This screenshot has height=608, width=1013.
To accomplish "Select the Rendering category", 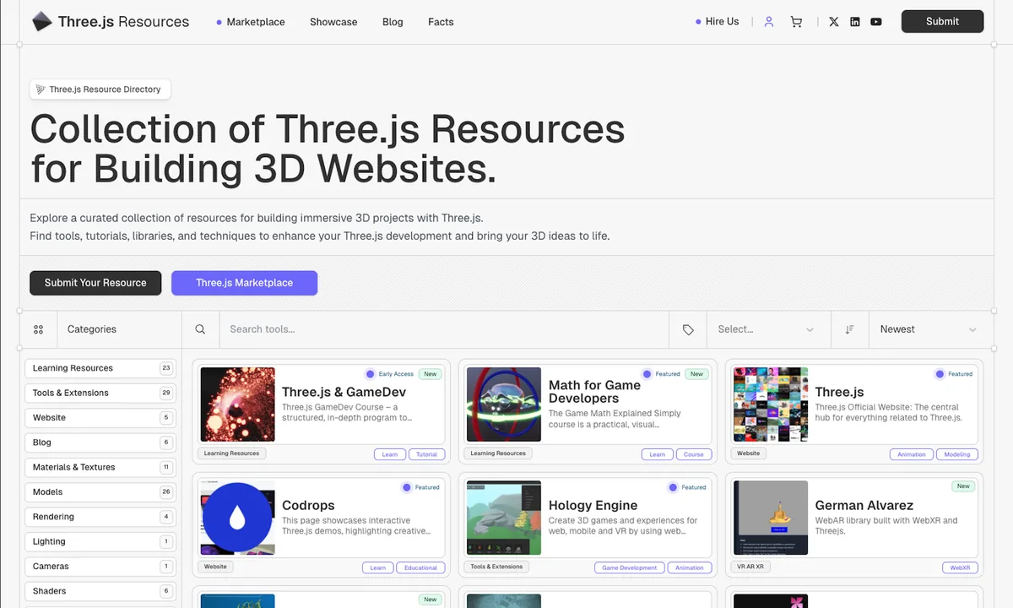I will (100, 517).
